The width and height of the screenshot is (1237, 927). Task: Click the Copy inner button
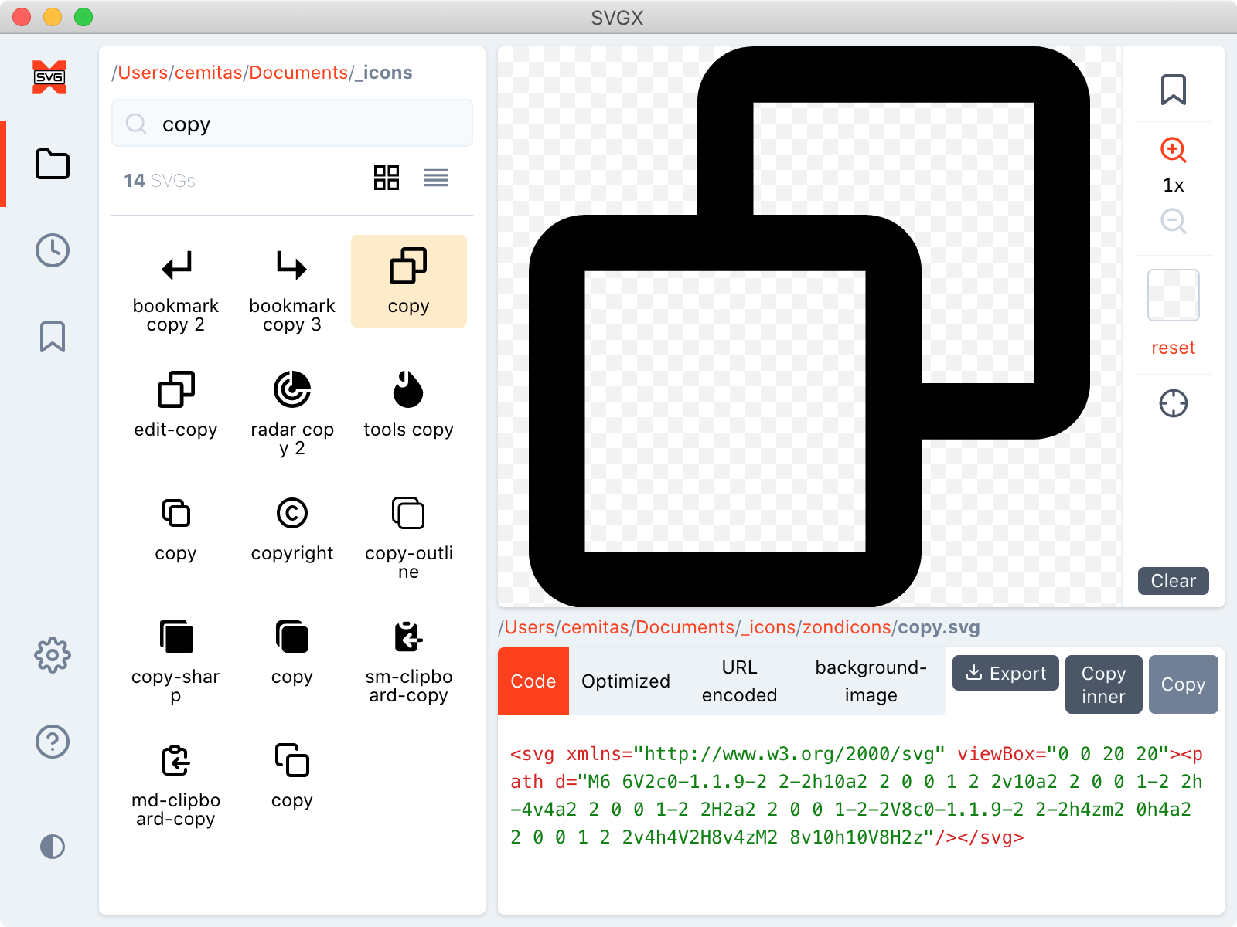pos(1104,684)
